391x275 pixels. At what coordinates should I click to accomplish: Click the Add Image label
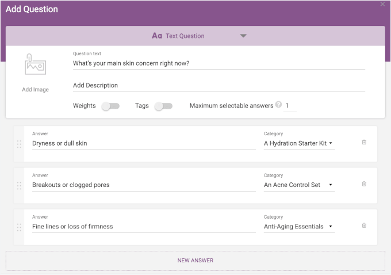[x=35, y=90]
